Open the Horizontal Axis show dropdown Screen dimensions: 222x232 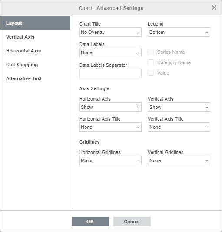click(110, 107)
